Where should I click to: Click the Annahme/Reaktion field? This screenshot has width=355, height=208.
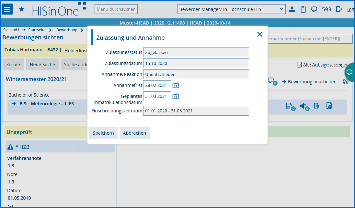(196, 74)
